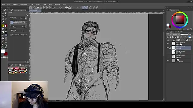
Task: Select the transparent checkered color swatch
Action: [4, 57]
